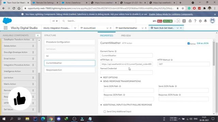Open Chrome extensions puzzle icon
Image resolution: width=218 pixels, height=122 pixels.
click(204, 8)
